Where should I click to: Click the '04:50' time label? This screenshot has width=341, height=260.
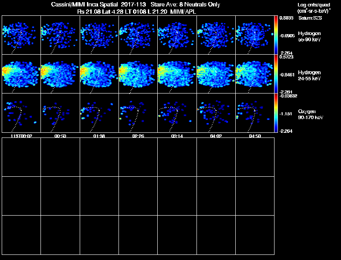tap(255, 136)
